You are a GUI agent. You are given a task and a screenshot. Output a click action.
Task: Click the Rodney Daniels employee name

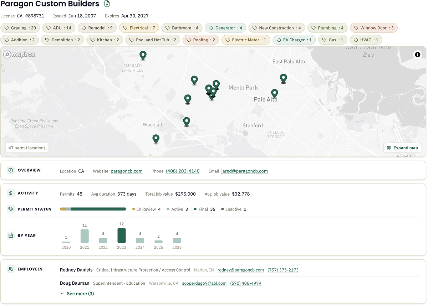click(76, 270)
